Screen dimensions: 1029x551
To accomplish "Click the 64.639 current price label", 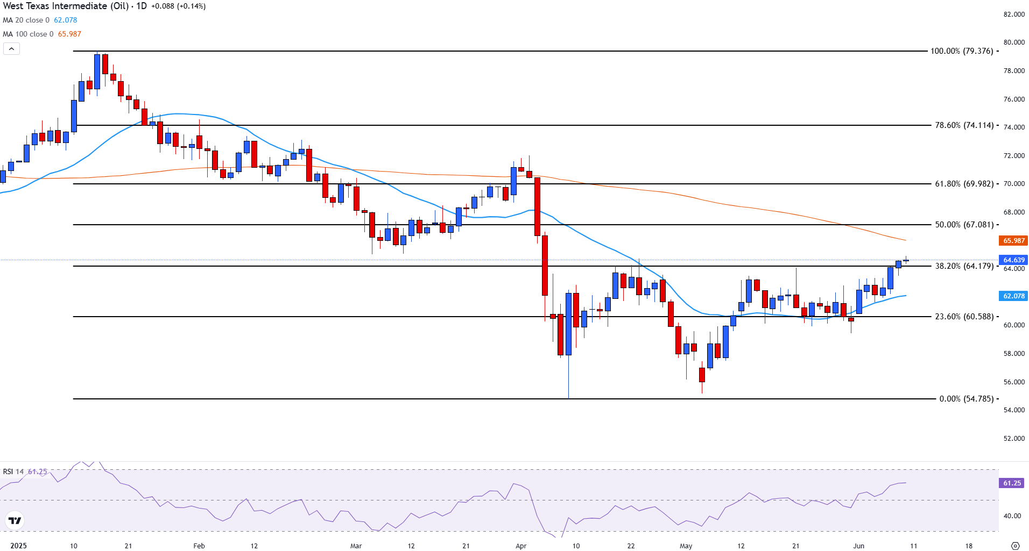I will 1013,260.
